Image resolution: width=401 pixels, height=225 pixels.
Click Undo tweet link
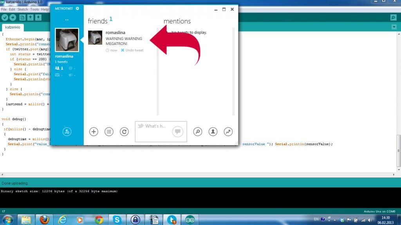[x=132, y=50]
